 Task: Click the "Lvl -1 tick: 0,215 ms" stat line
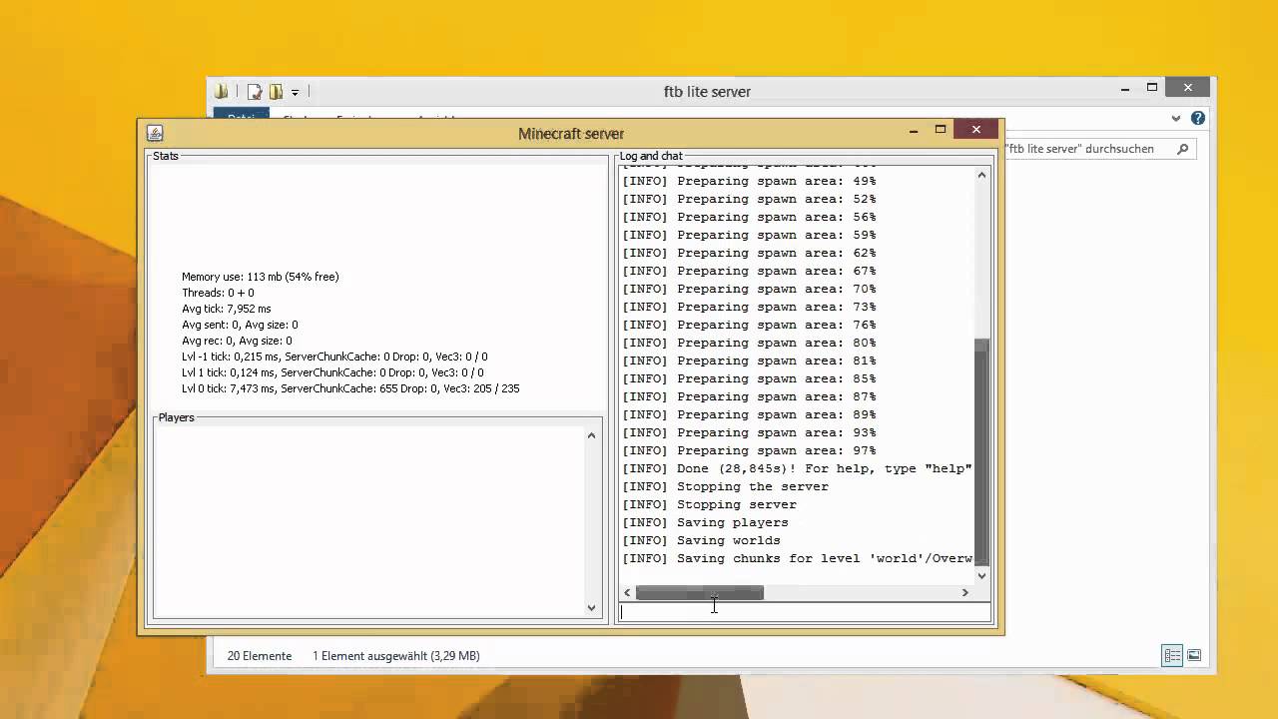pyautogui.click(x=334, y=357)
